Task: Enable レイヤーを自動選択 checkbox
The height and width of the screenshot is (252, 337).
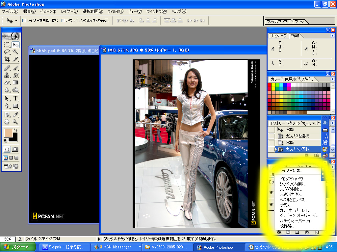Action: point(24,21)
